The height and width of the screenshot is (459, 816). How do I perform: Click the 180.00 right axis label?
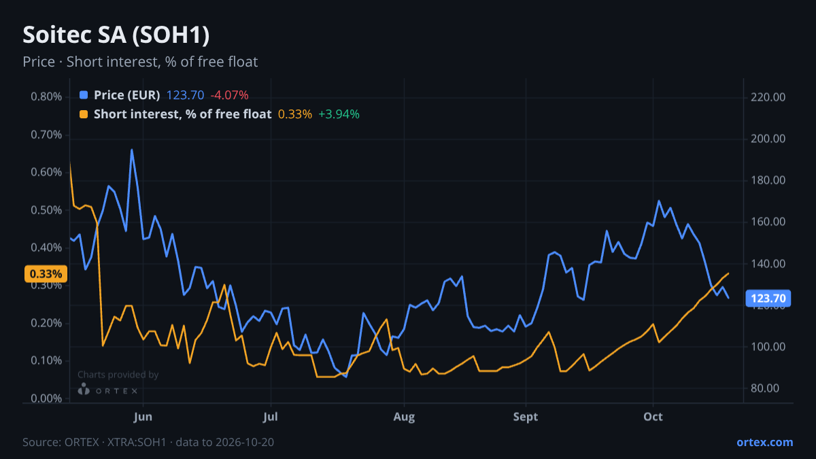coord(769,180)
